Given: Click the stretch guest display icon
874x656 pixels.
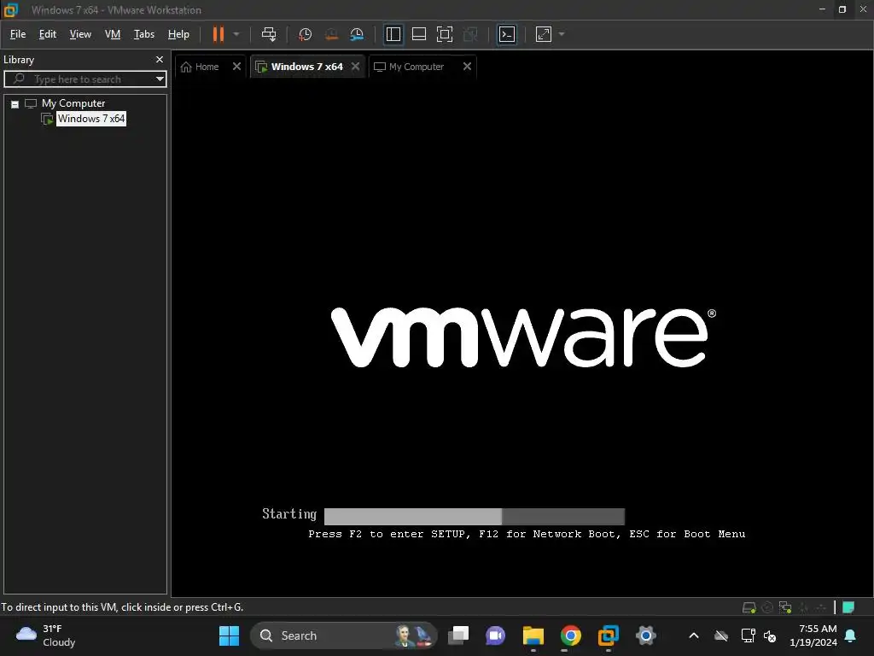Looking at the screenshot, I should coord(544,34).
